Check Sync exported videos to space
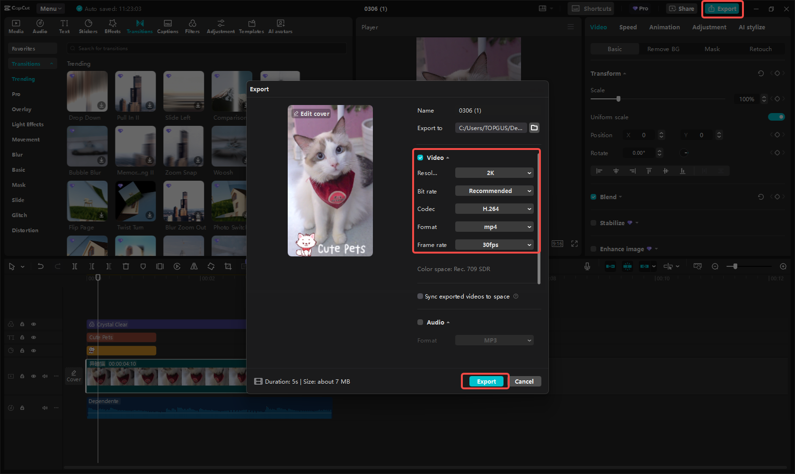The width and height of the screenshot is (795, 474). point(420,297)
